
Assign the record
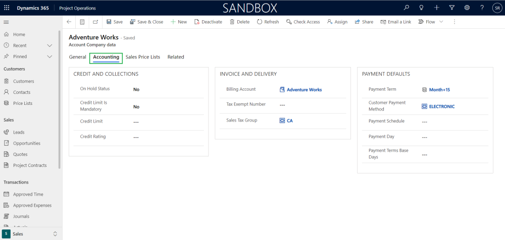tap(337, 22)
